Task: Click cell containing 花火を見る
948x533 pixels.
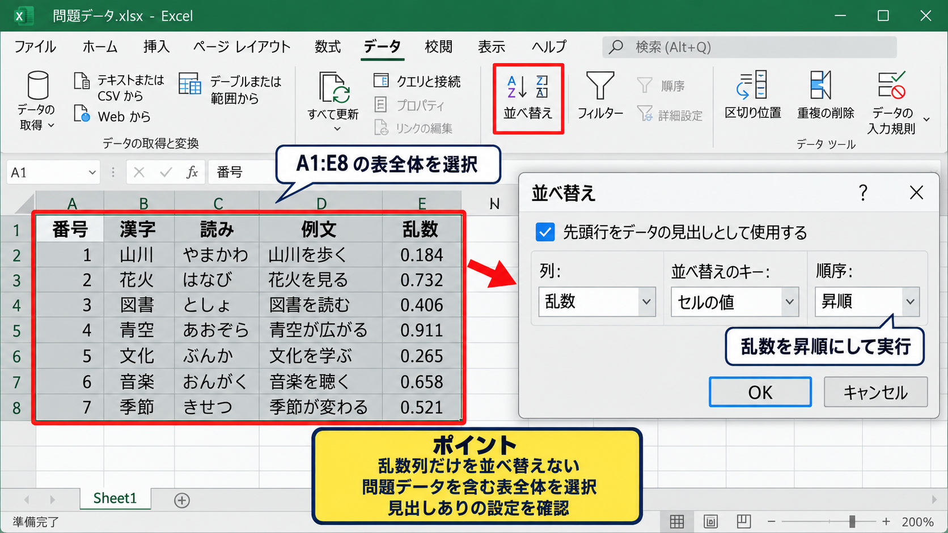Action: [x=321, y=280]
